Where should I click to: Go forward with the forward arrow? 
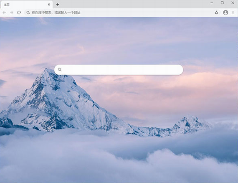[x=12, y=13]
